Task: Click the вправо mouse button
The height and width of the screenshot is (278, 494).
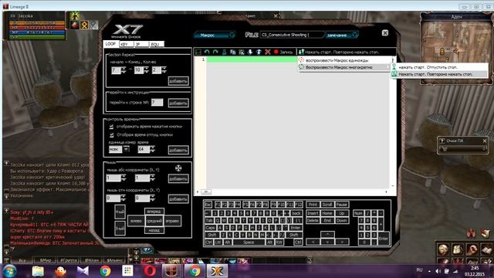Action: [x=172, y=221]
